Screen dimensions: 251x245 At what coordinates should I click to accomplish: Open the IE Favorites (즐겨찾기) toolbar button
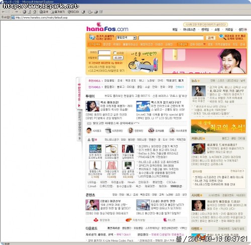pos(58,12)
